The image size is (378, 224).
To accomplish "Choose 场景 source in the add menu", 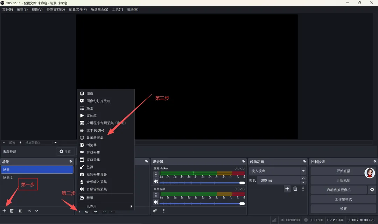I will coord(106,108).
